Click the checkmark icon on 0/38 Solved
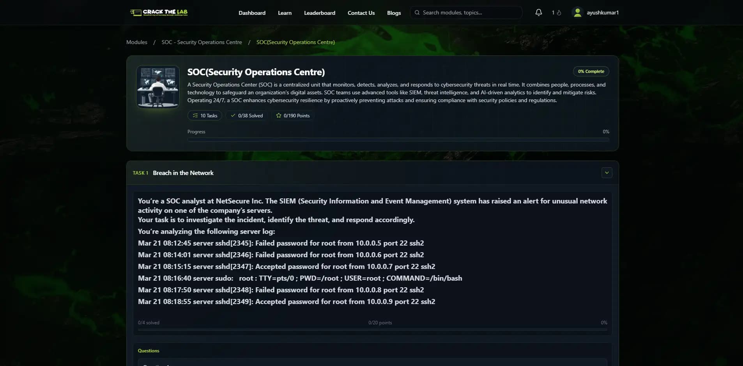 coord(233,115)
